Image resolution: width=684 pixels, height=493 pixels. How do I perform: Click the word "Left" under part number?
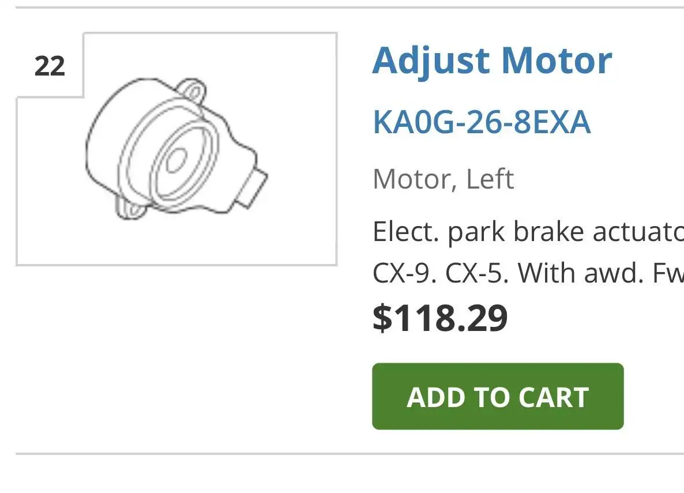[x=490, y=179]
